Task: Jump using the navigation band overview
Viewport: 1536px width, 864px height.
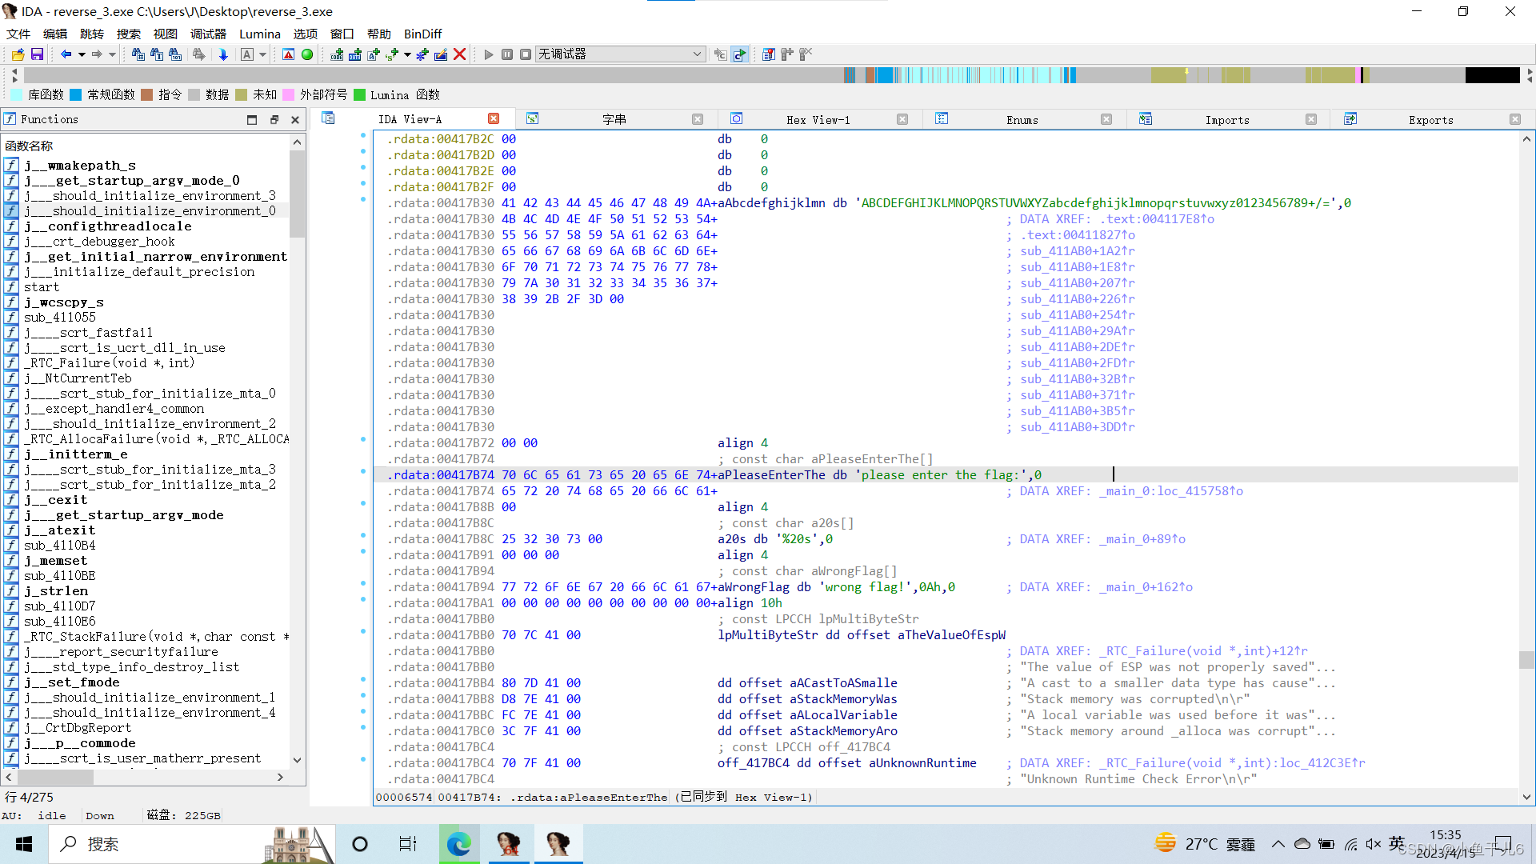Action: [1120, 74]
